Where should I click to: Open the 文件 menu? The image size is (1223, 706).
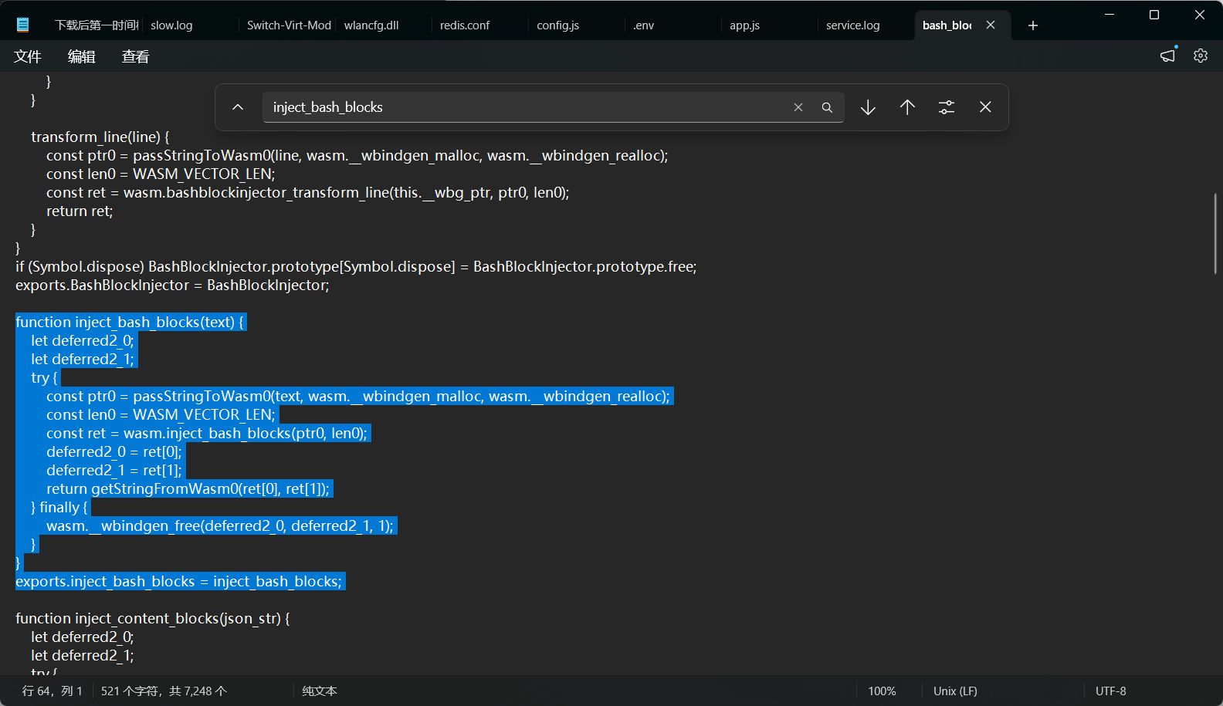pyautogui.click(x=28, y=56)
